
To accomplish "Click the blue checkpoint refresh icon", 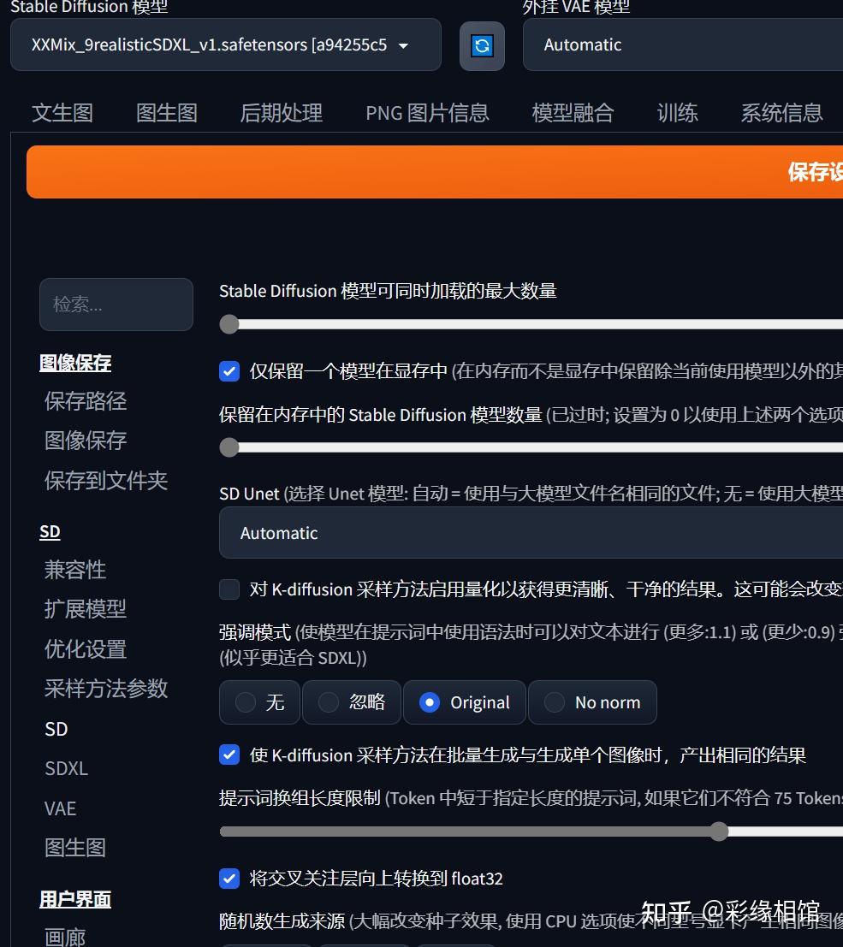I will (482, 44).
